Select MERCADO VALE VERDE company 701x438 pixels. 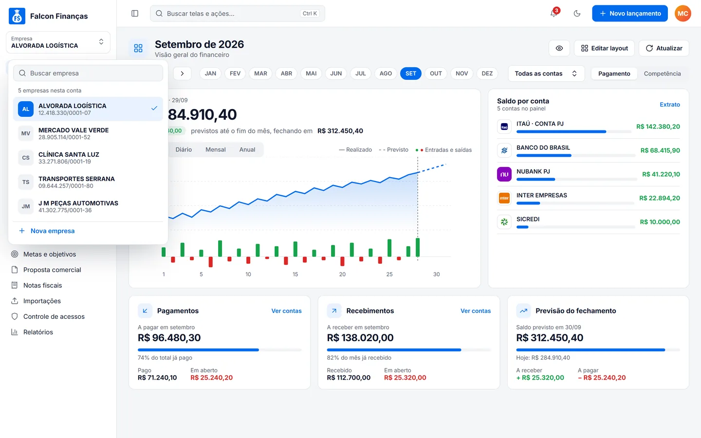tap(88, 133)
